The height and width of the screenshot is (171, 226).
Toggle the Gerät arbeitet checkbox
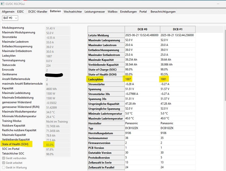pos(4,163)
